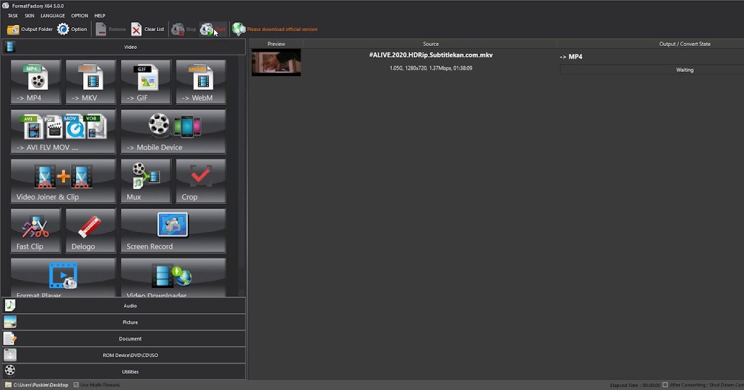The height and width of the screenshot is (390, 744).
Task: Click the Elapsed Time status text
Action: [635, 385]
